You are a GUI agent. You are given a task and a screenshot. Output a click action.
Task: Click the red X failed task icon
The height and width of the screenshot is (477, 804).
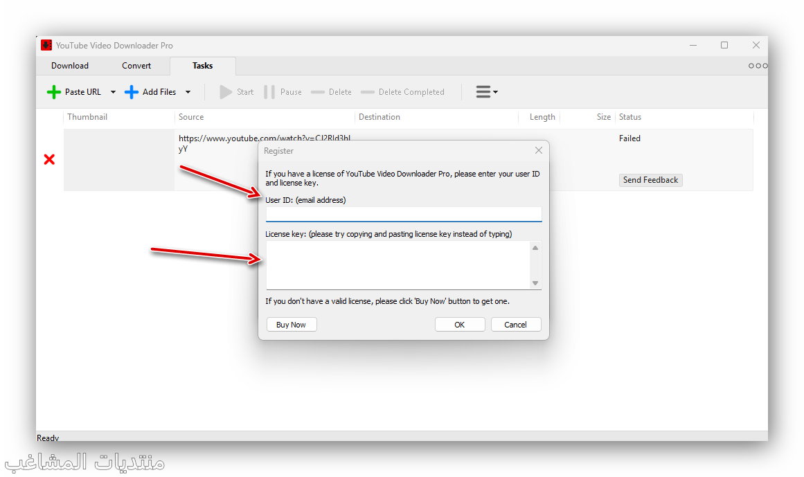[x=49, y=159]
